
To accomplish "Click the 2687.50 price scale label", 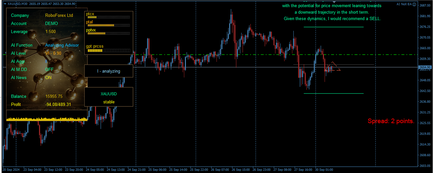I will coord(425,5).
